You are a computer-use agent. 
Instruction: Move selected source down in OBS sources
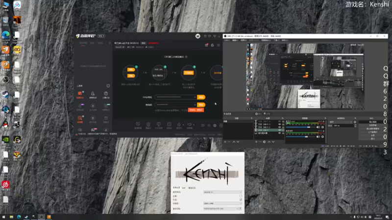273,142
